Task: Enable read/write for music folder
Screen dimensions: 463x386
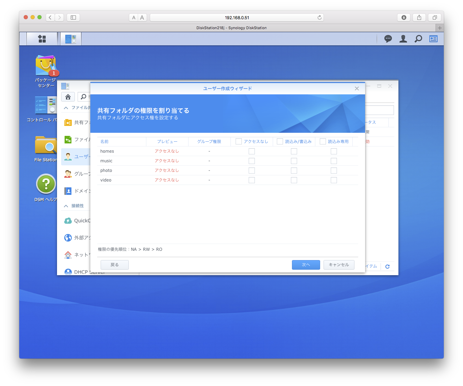Action: pos(294,161)
